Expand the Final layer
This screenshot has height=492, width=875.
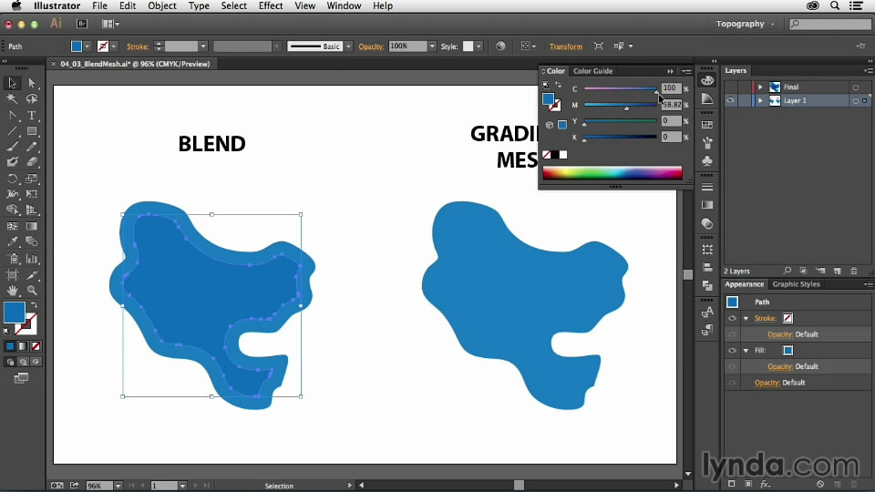pos(760,87)
